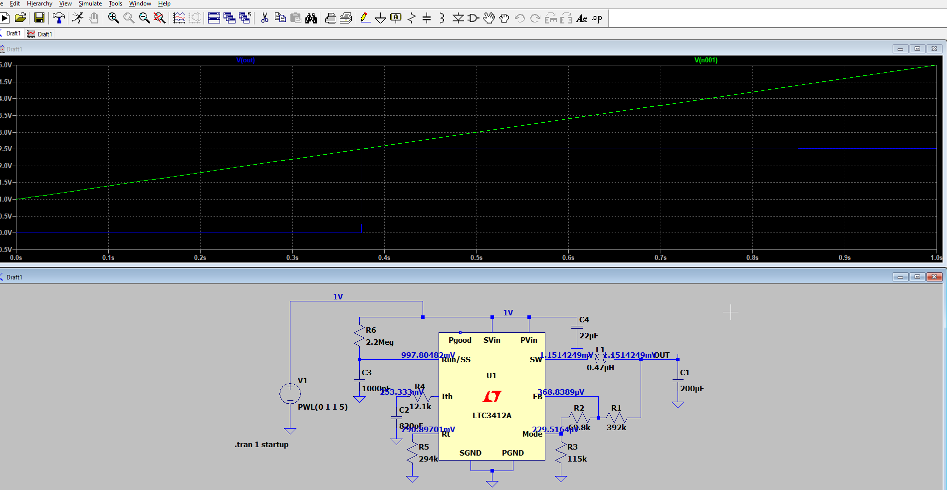This screenshot has width=947, height=490.
Task: Click the V(out) trace label
Action: (x=245, y=60)
